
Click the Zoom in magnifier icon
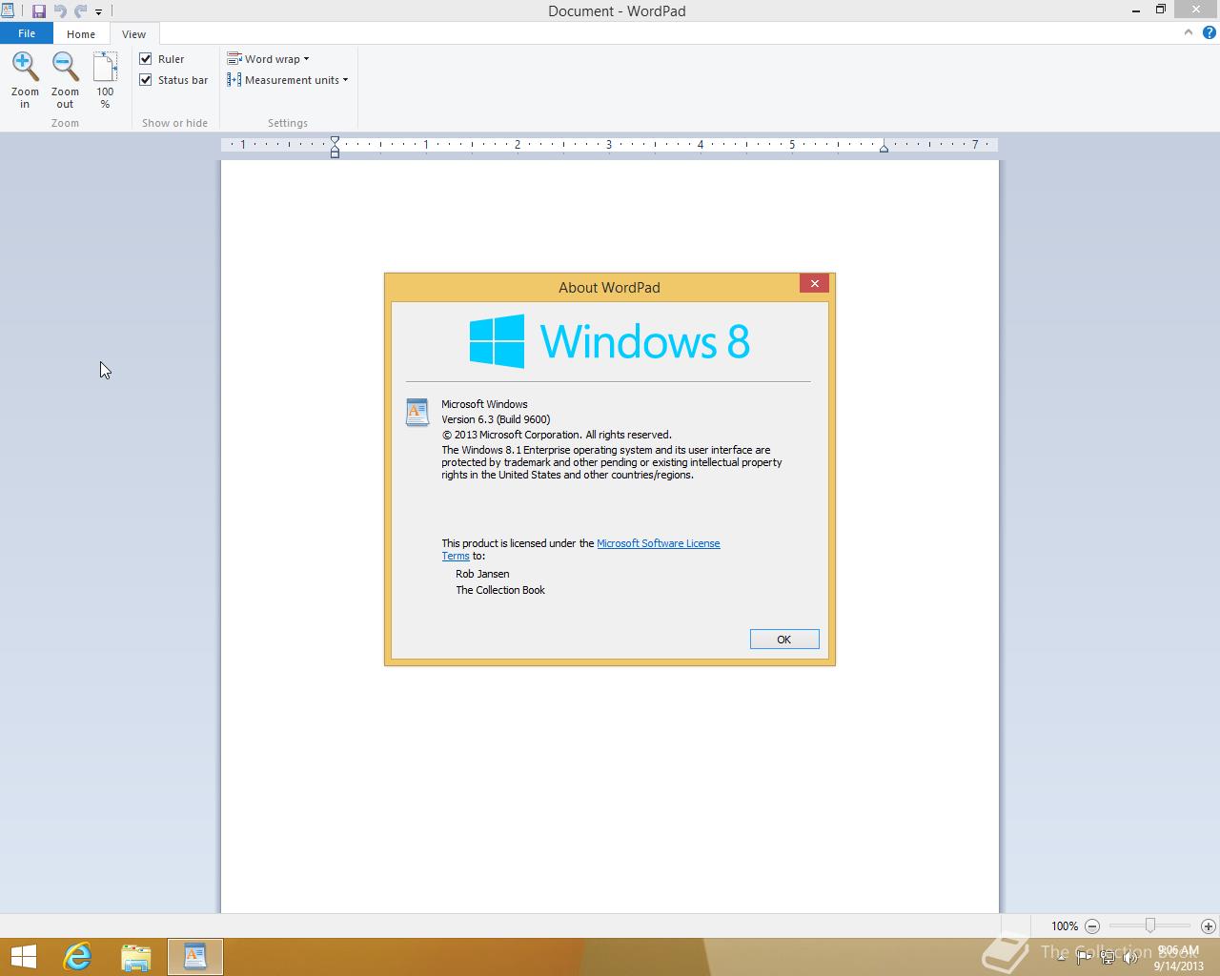pyautogui.click(x=25, y=67)
